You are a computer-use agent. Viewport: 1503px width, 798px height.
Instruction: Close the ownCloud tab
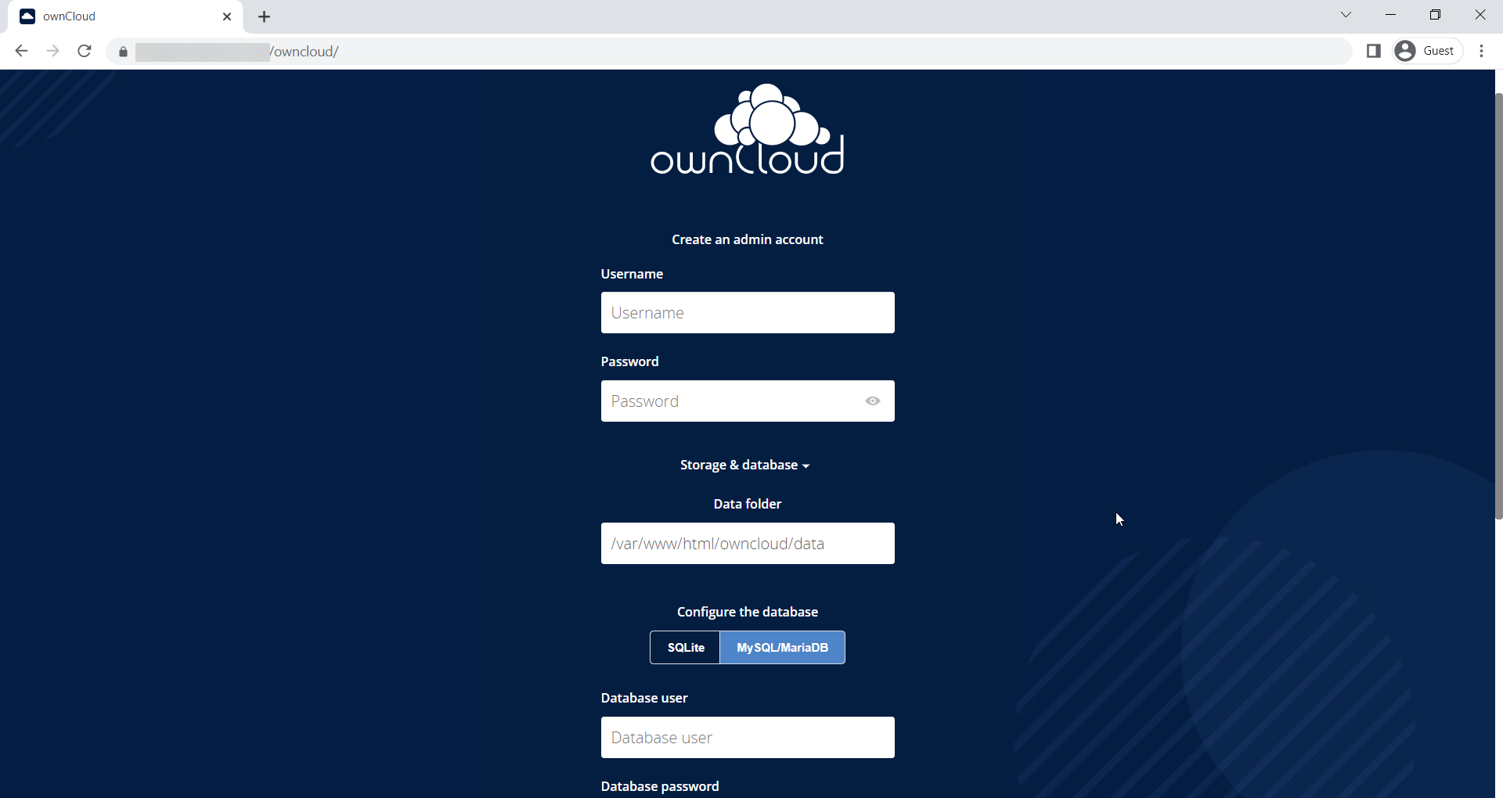(x=227, y=16)
